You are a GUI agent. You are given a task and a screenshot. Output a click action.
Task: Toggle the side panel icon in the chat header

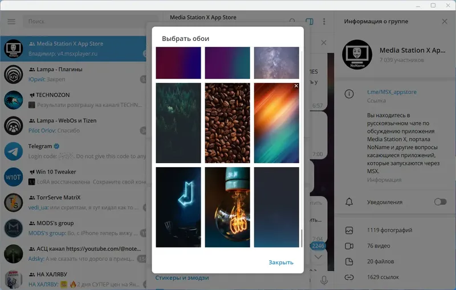point(310,22)
